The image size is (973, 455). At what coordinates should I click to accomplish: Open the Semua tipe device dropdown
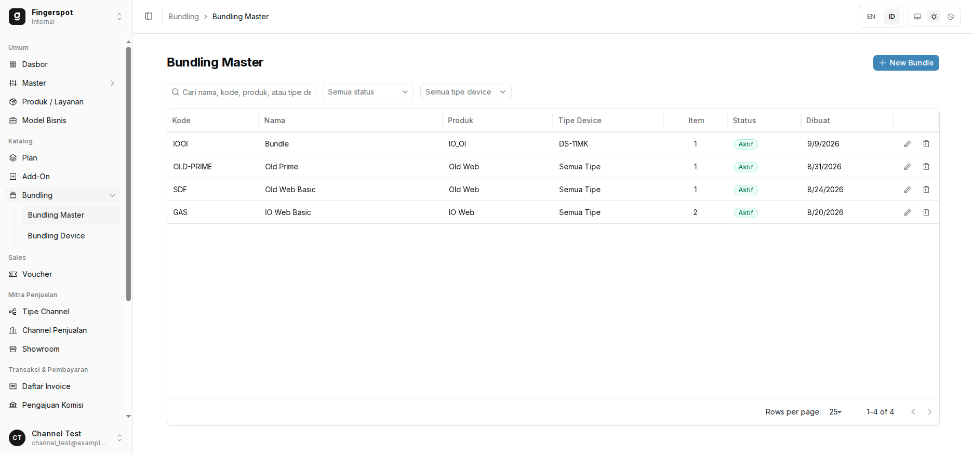(466, 92)
